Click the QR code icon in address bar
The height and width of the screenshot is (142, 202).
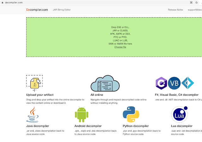(x=191, y=3)
